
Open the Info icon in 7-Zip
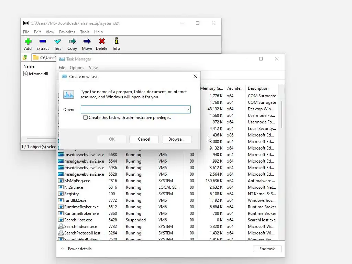[116, 41]
